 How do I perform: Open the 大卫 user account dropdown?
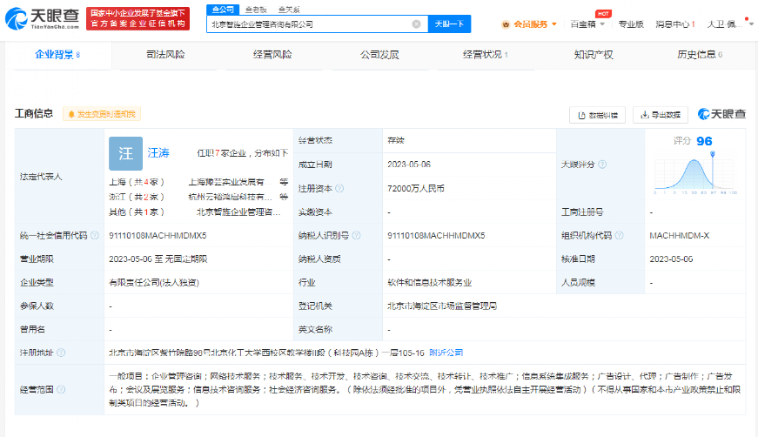[x=730, y=24]
